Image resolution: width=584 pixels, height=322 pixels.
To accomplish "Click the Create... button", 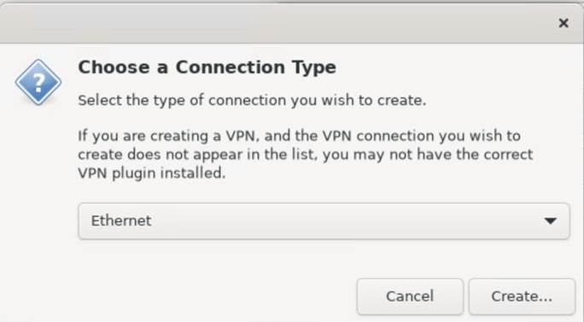I will (522, 296).
